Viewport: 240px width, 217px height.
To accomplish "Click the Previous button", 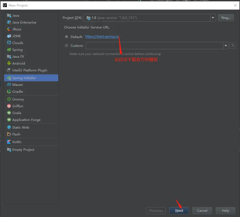I will click(x=156, y=210).
